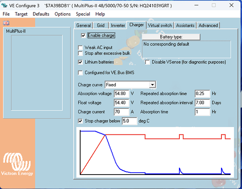Image resolution: width=242 pixels, height=189 pixels.
Task: Check Stop after excessive bulk
Action: (80, 53)
